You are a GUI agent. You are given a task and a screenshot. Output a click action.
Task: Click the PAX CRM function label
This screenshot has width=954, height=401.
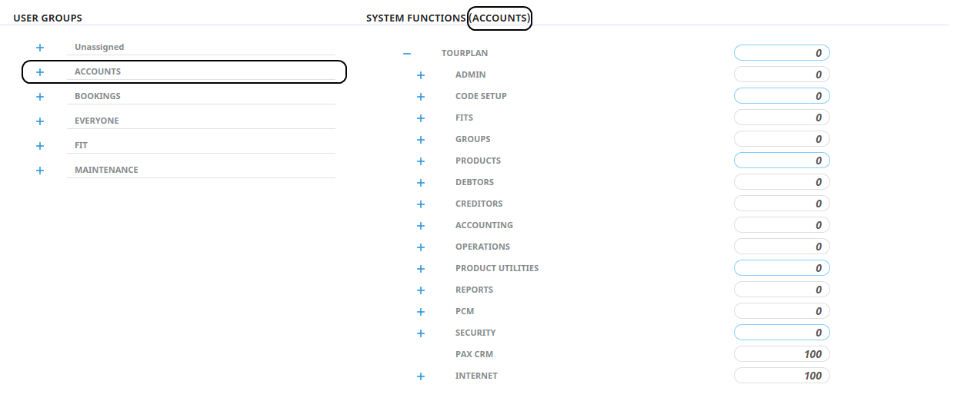coord(474,354)
